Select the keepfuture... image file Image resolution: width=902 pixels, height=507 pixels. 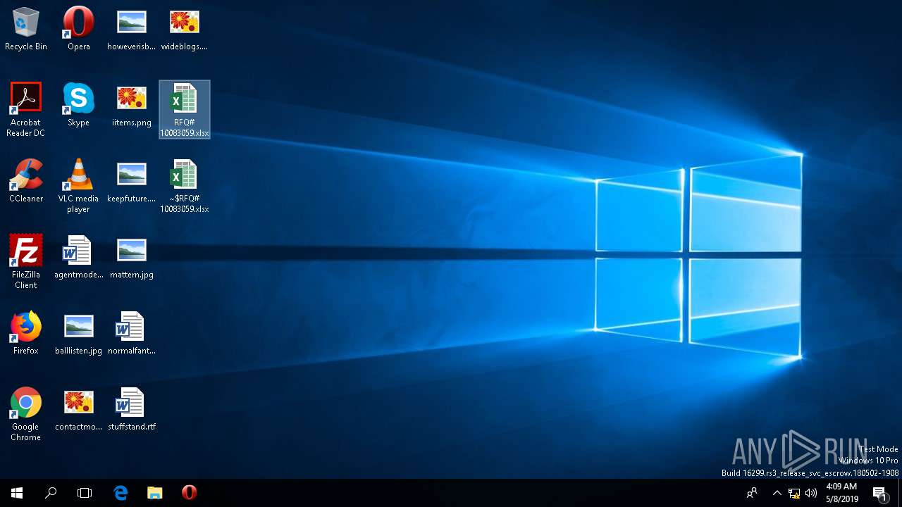coord(132,181)
